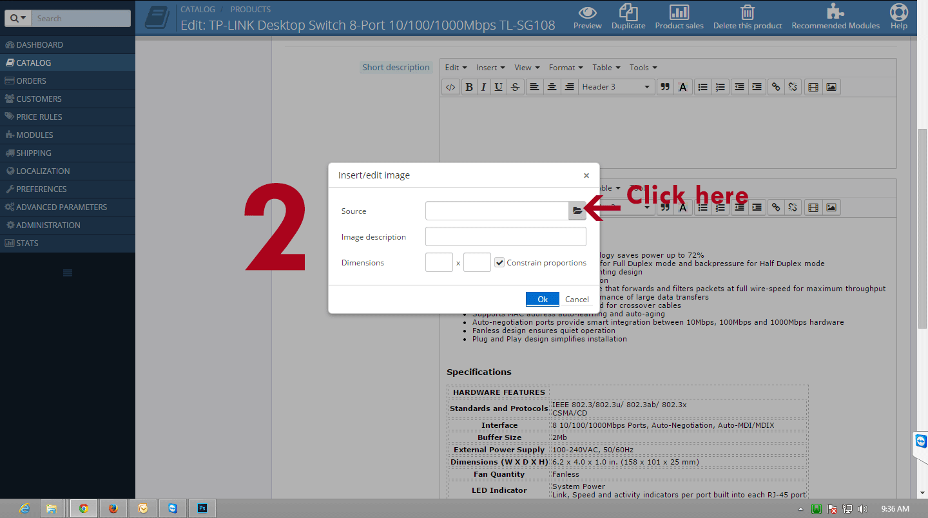Image resolution: width=928 pixels, height=518 pixels.
Task: Open text color tool in Short description toolbar
Action: [x=682, y=87]
